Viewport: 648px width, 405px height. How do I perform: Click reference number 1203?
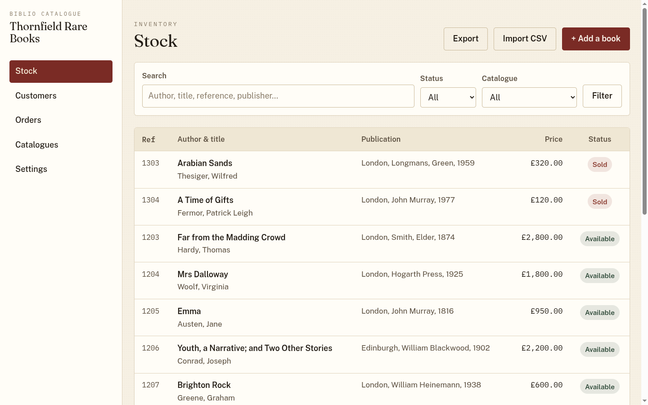[x=151, y=238]
